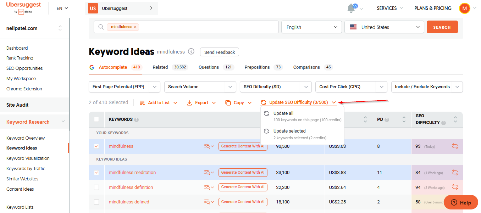Click the help icon next to KEYWORDS header
This screenshot has height=213, width=481.
point(137,120)
